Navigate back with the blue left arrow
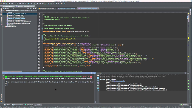 click(x=29, y=4)
